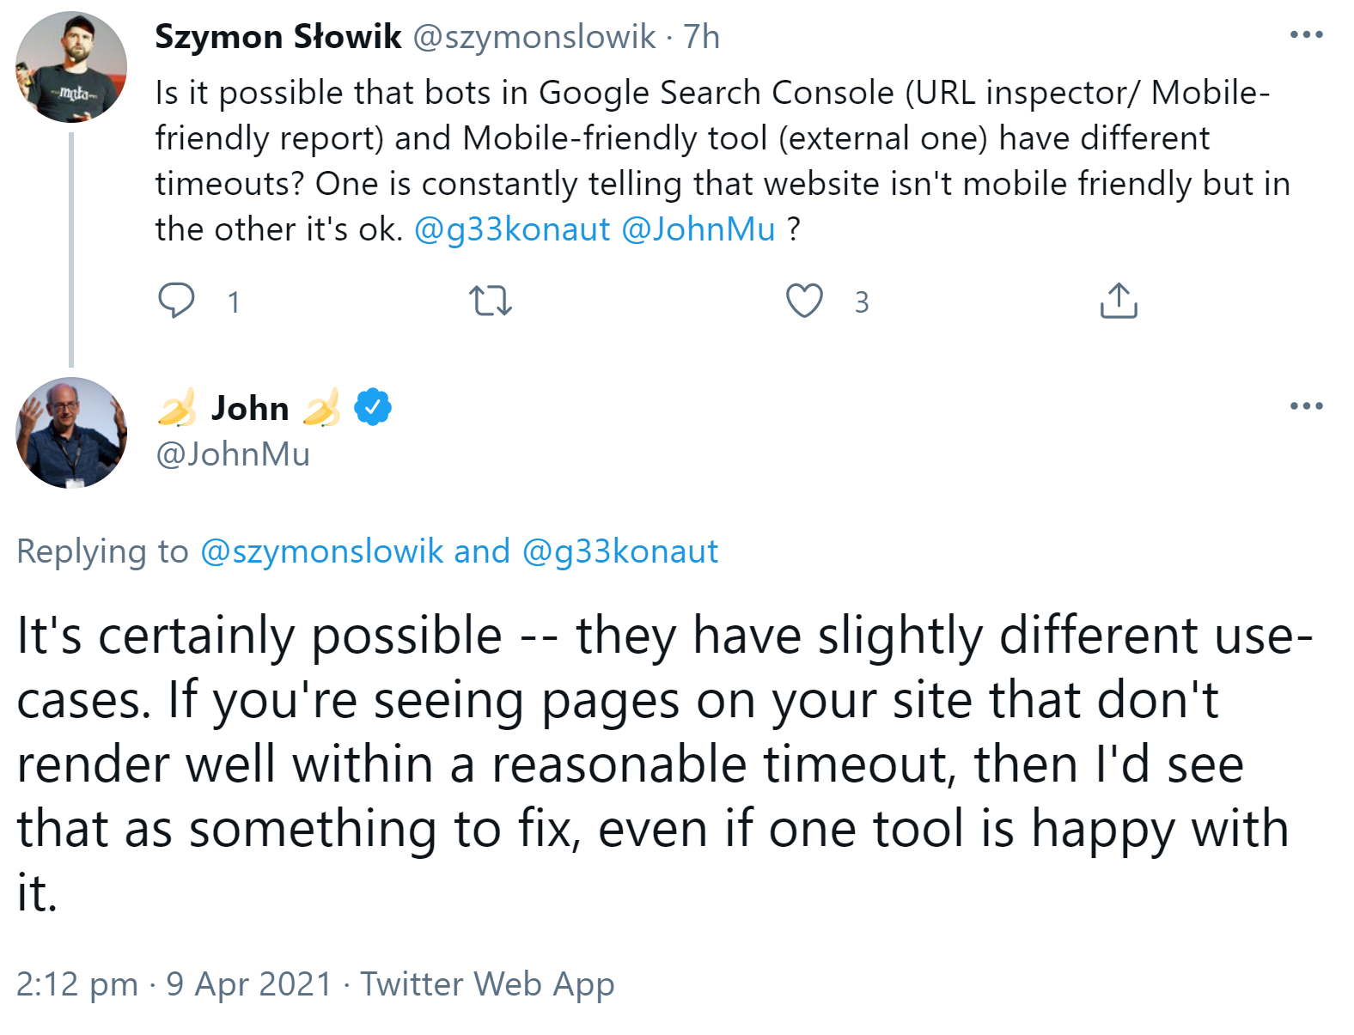Image resolution: width=1354 pixels, height=1035 pixels.
Task: Open share options for Szymon's tweet
Action: 1119,301
